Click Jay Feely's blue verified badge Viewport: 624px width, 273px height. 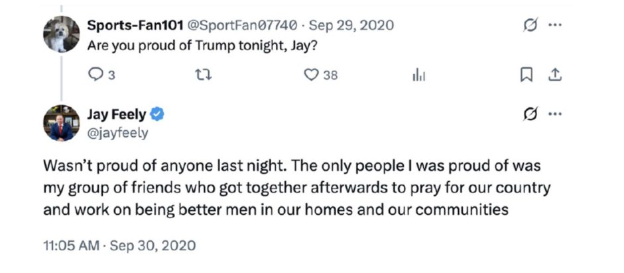(x=157, y=114)
